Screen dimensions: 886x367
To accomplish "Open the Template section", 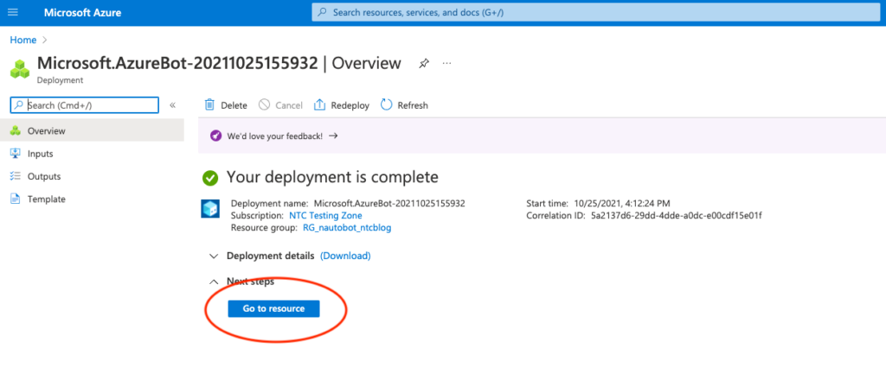I will pyautogui.click(x=47, y=199).
